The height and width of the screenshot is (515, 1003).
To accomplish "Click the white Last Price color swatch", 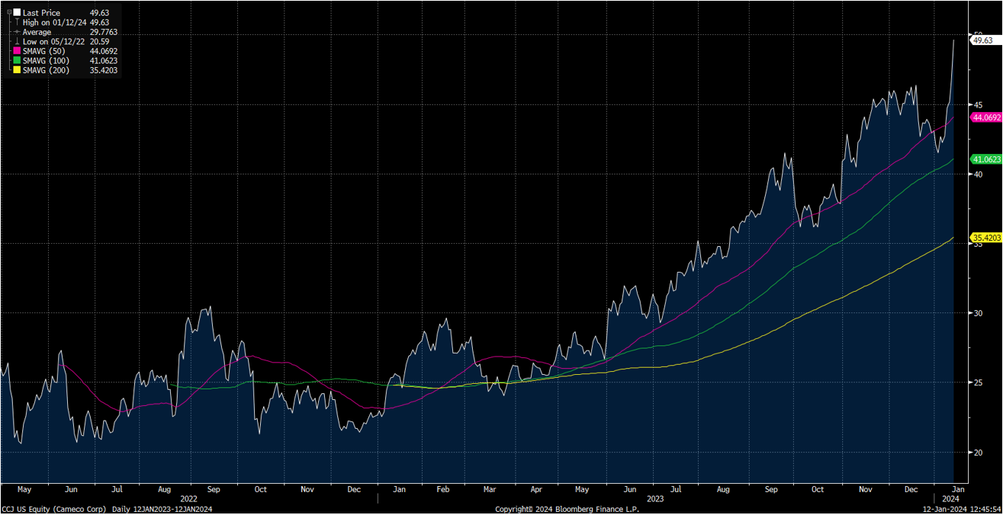I will tap(17, 13).
